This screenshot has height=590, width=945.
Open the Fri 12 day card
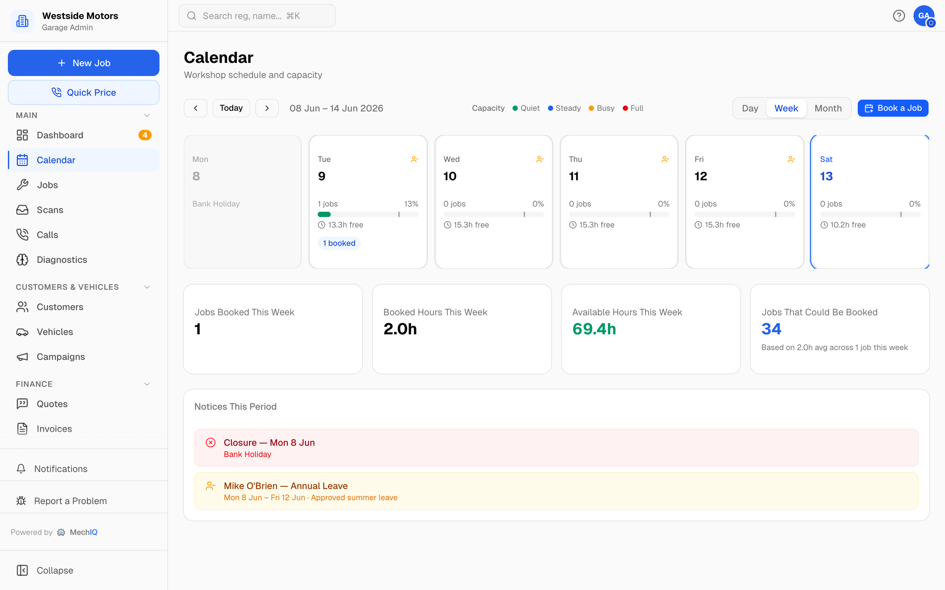(744, 202)
